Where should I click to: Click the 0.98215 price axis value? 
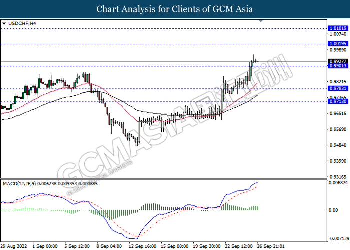(338, 82)
